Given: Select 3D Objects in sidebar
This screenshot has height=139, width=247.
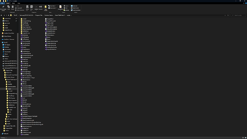Looking at the screenshot, I should tap(6, 45).
